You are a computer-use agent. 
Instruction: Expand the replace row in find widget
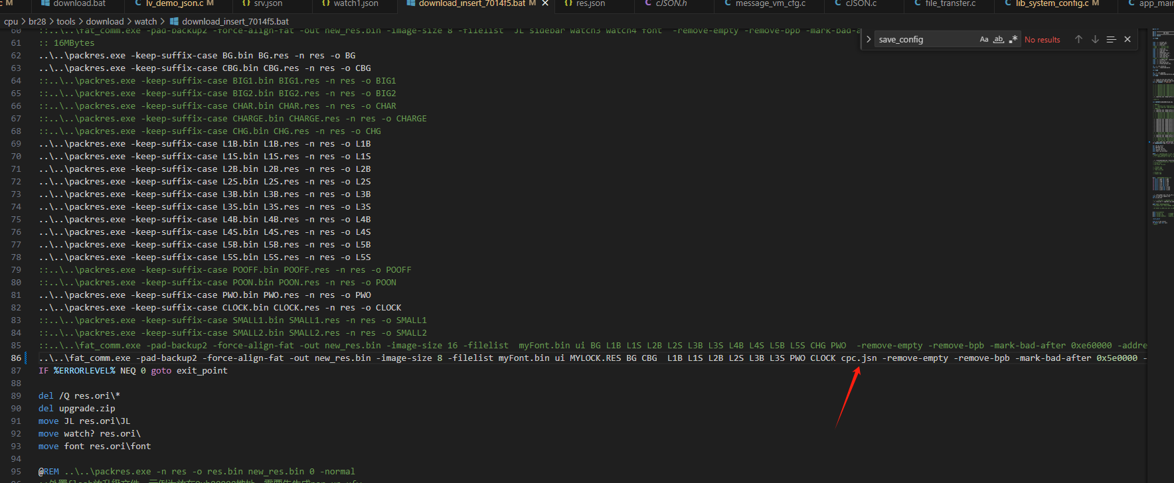pos(869,40)
